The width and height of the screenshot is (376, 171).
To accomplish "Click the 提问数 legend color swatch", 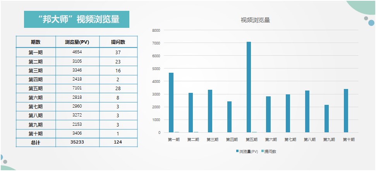I will click(262, 151).
